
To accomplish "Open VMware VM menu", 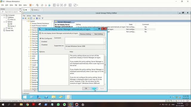I will click(x=16, y=5).
